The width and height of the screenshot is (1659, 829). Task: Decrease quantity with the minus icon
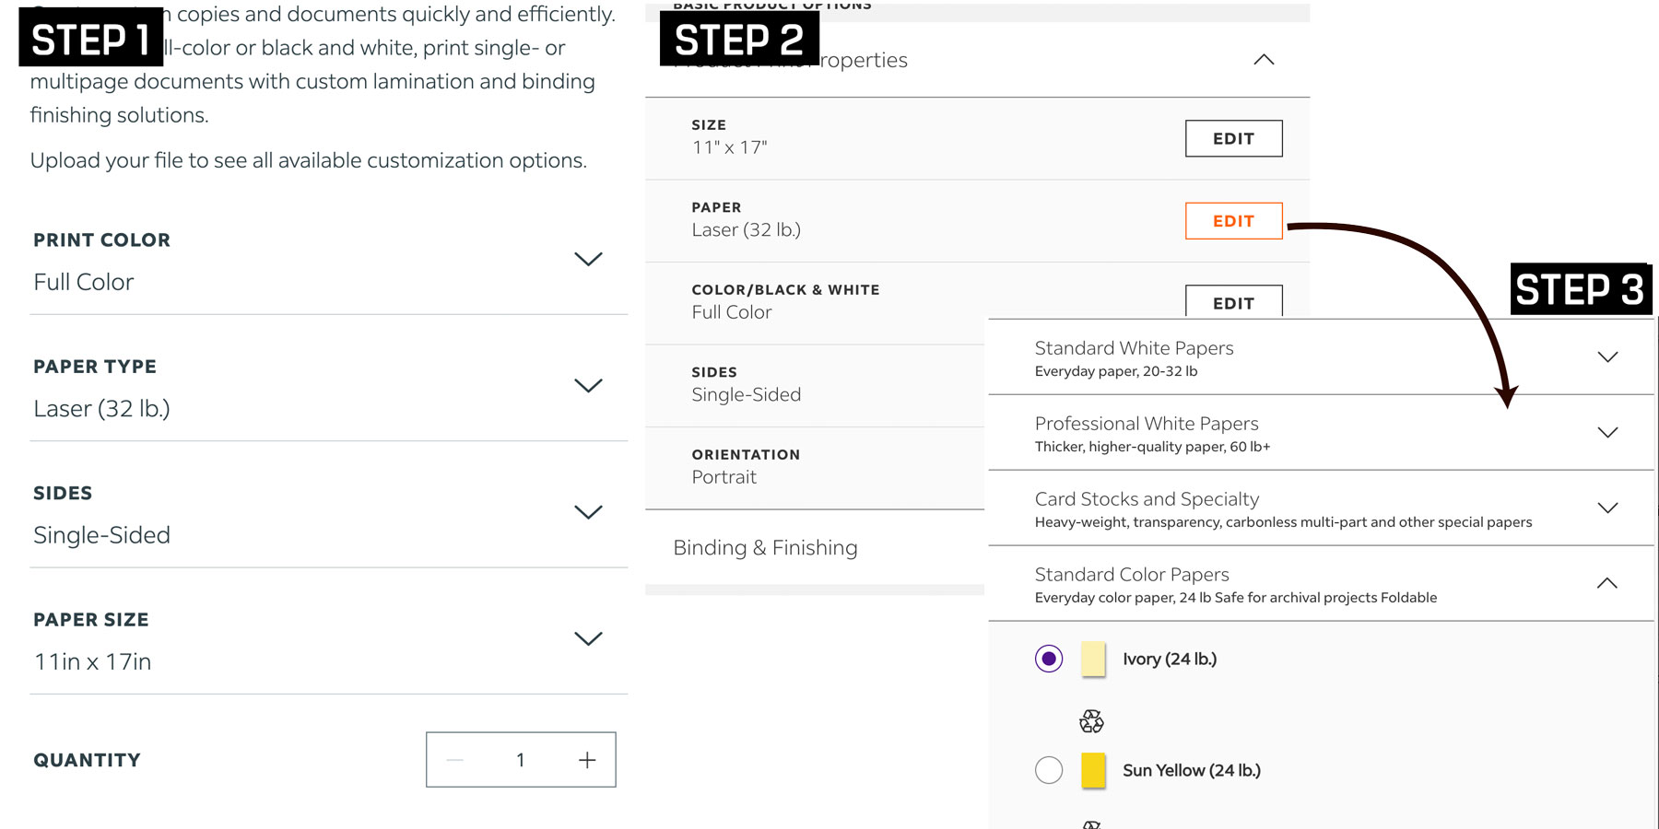[454, 760]
